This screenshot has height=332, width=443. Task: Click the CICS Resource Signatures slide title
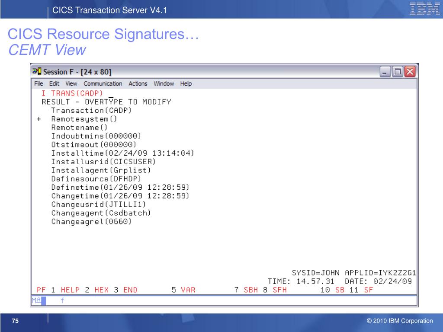coord(103,34)
